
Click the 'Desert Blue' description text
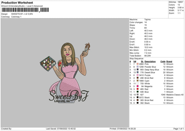150,72
